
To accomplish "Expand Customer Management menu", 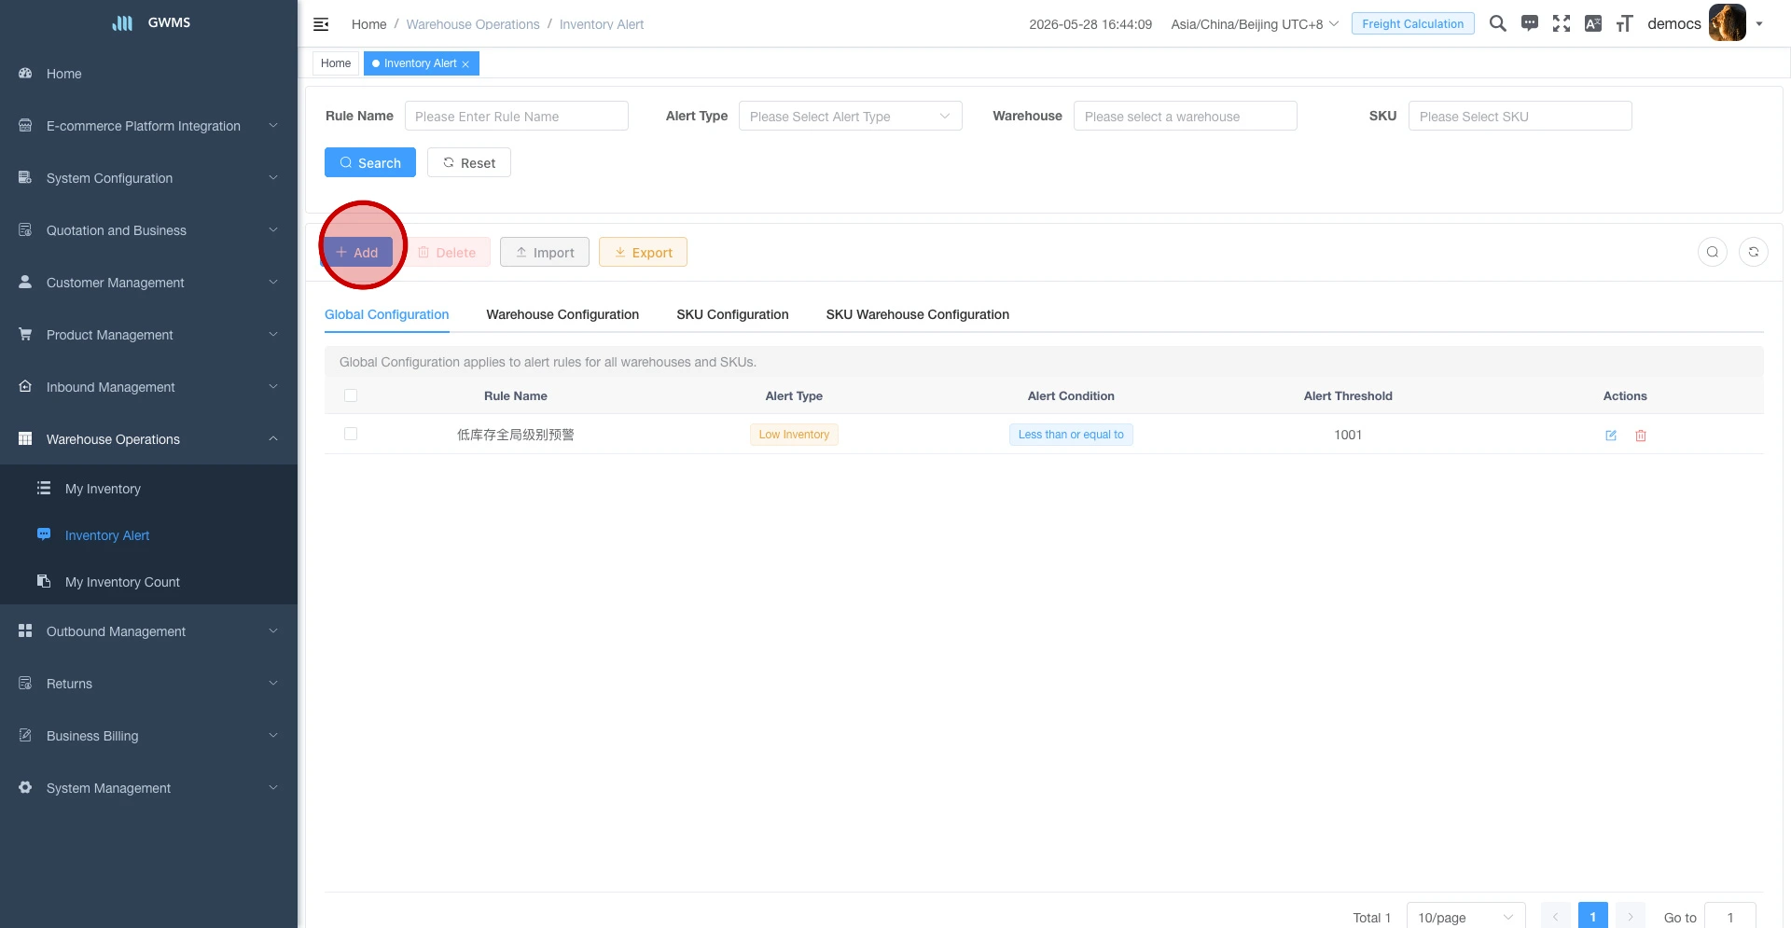I will click(x=149, y=283).
